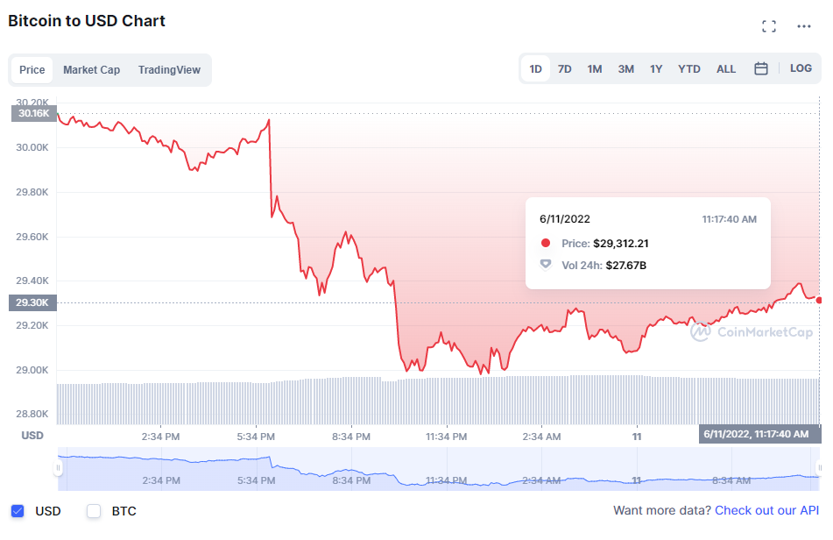Click the red current price point on chart

819,301
